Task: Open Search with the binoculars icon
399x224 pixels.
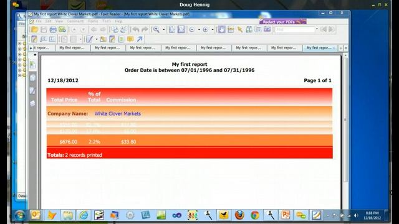Action: click(249, 29)
